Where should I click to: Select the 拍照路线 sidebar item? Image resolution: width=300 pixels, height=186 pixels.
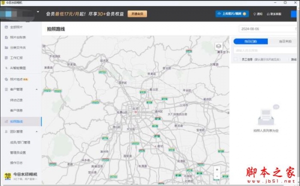(x=21, y=121)
